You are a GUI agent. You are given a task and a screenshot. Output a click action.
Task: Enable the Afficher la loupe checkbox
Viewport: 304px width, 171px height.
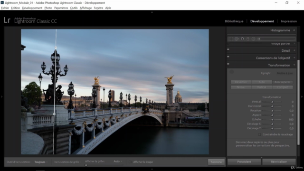tap(130, 162)
